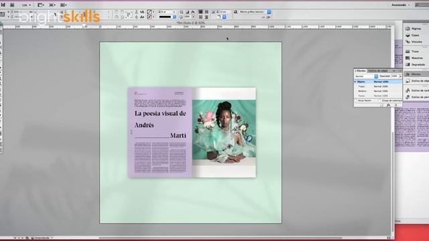Open the Estilos de párrafo panel
Image resolution: width=429 pixels, height=241 pixels.
coord(417,97)
